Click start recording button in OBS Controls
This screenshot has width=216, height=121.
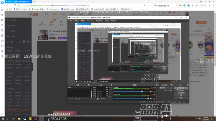tap(181, 90)
